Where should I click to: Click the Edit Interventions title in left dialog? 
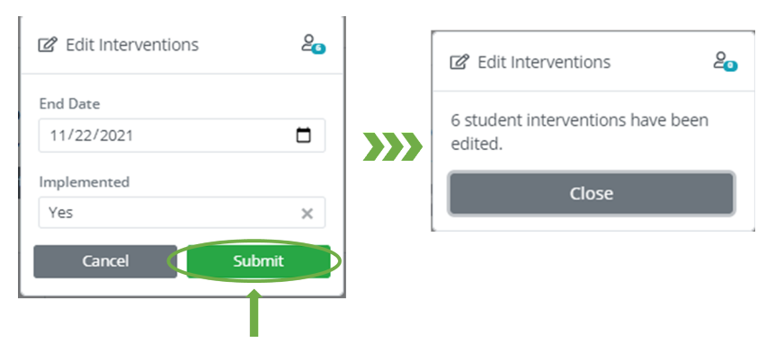point(132,45)
